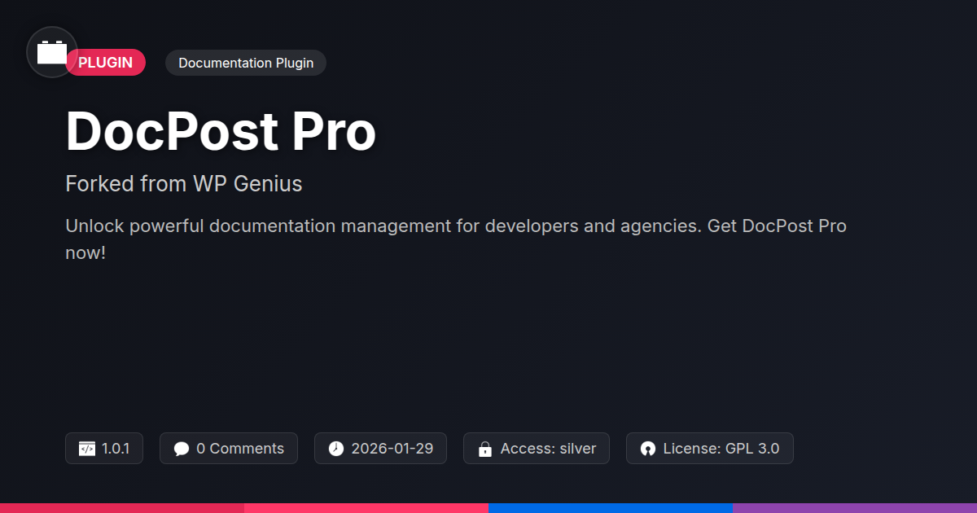Click the clock icon beside 2026-01-29
This screenshot has height=513, width=977.
[336, 449]
